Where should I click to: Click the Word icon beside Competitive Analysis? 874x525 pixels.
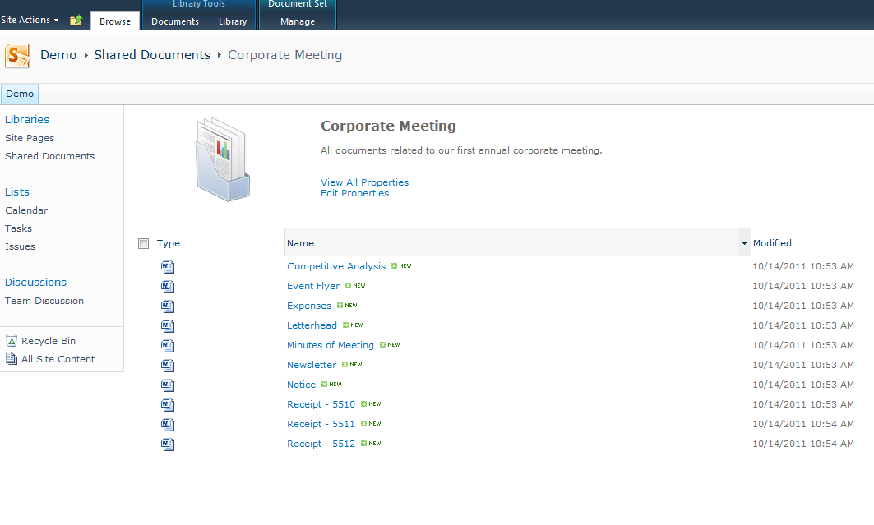(168, 266)
